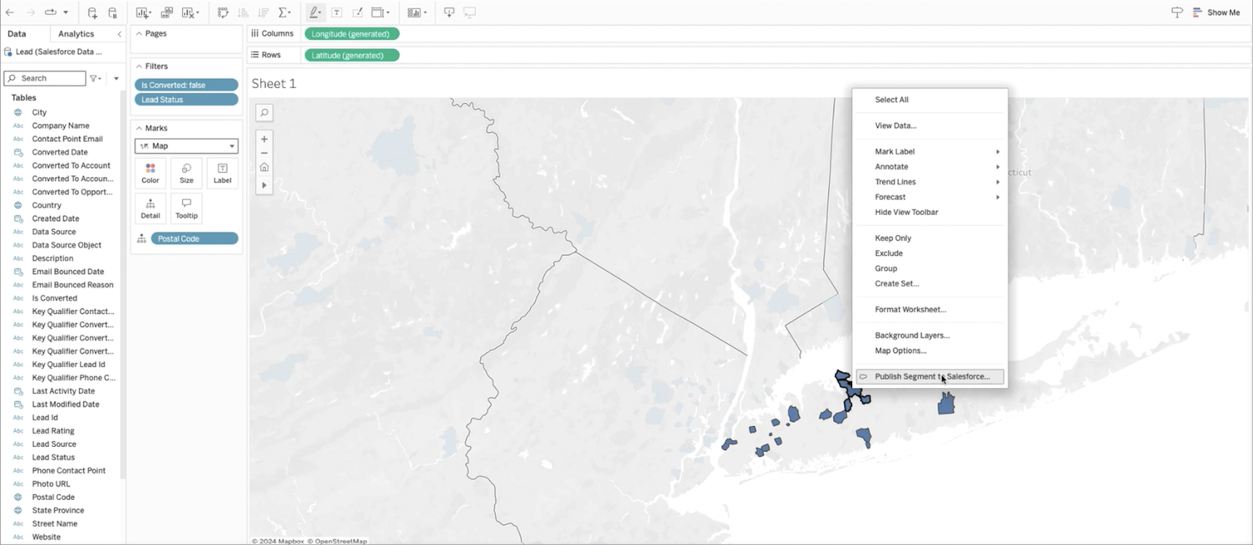Click the Download toolbar icon

tap(449, 12)
